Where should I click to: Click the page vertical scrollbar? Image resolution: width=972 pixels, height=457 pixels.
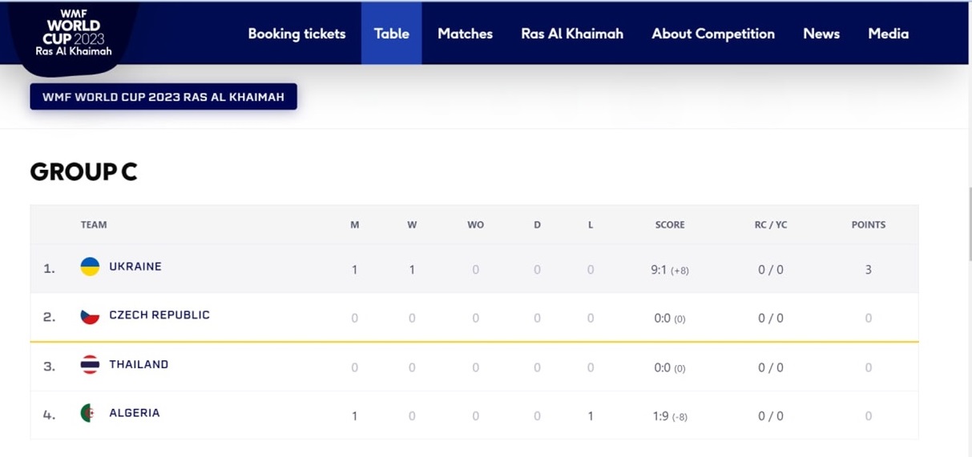coord(969,224)
